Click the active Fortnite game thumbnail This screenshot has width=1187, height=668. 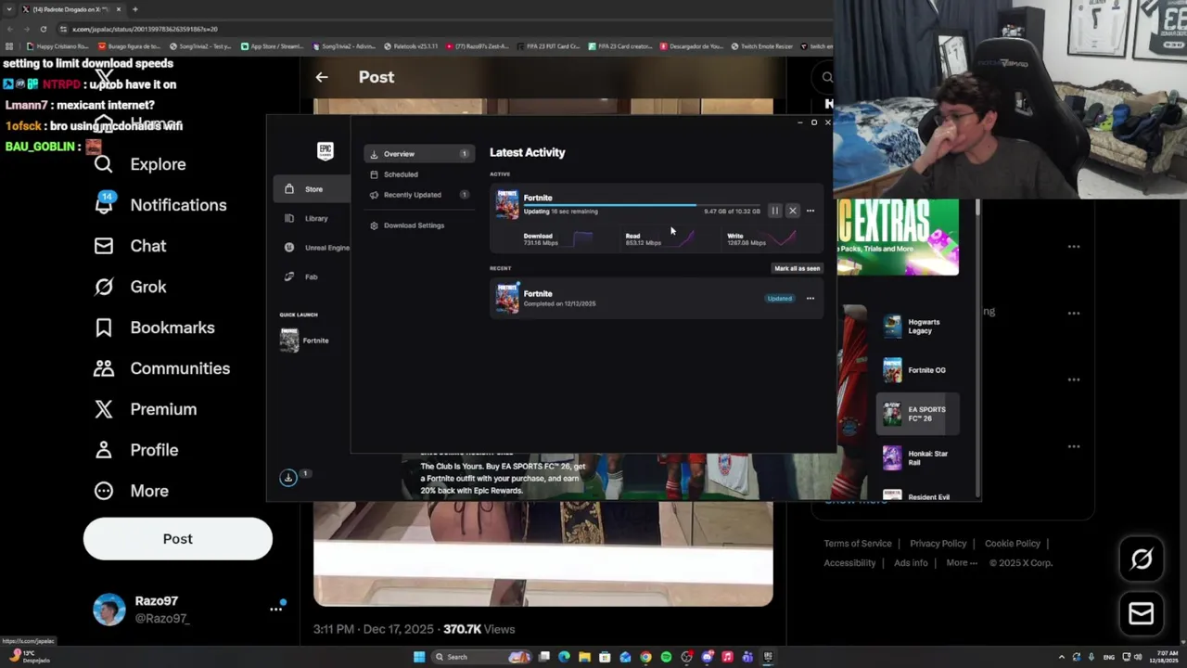click(x=507, y=204)
